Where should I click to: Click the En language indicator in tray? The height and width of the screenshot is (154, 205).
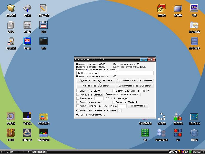click(x=187, y=152)
